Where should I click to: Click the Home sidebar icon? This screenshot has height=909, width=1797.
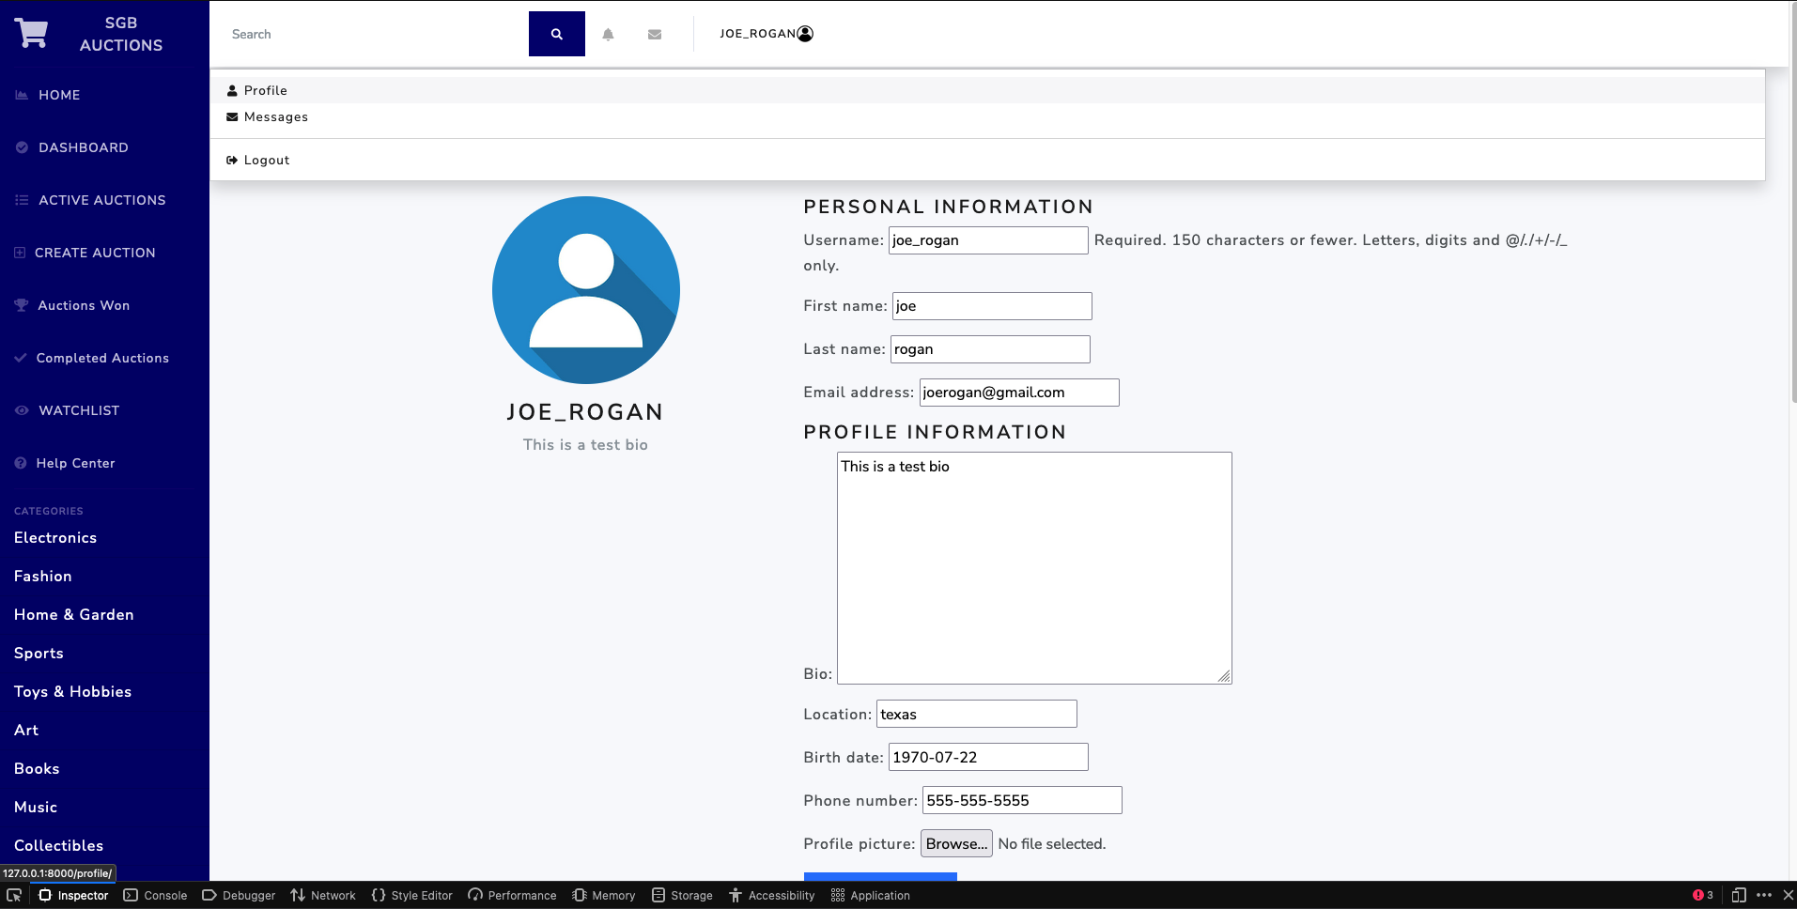coord(22,95)
